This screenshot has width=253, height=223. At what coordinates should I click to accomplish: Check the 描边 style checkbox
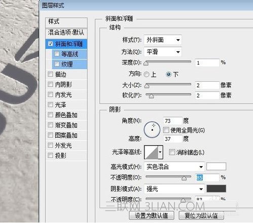coord(50,74)
